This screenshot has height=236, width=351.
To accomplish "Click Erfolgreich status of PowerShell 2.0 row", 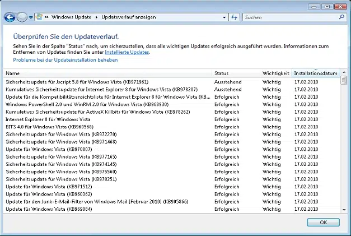I will point(227,104).
